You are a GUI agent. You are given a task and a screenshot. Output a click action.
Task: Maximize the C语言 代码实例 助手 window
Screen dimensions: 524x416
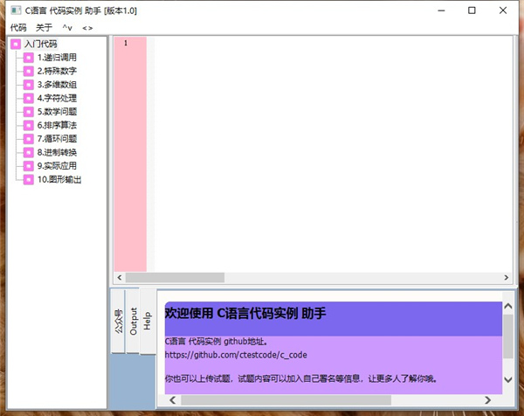coord(472,10)
